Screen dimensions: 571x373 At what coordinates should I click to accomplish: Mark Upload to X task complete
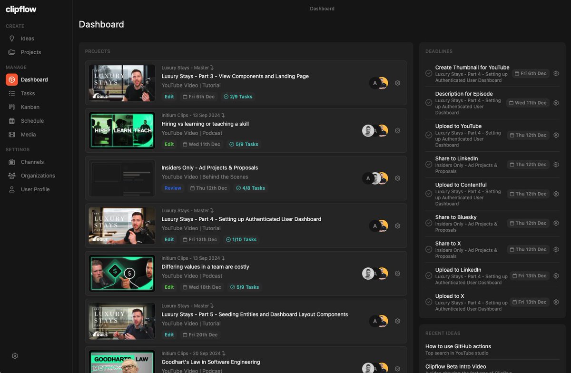[x=429, y=302]
